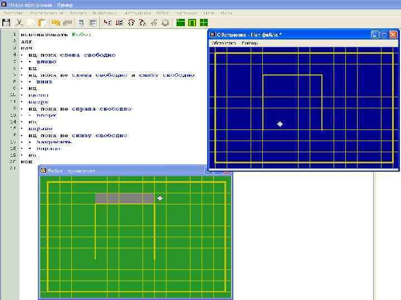Close the Обстановка window
Screen dimensions: 401x300
tap(393, 34)
